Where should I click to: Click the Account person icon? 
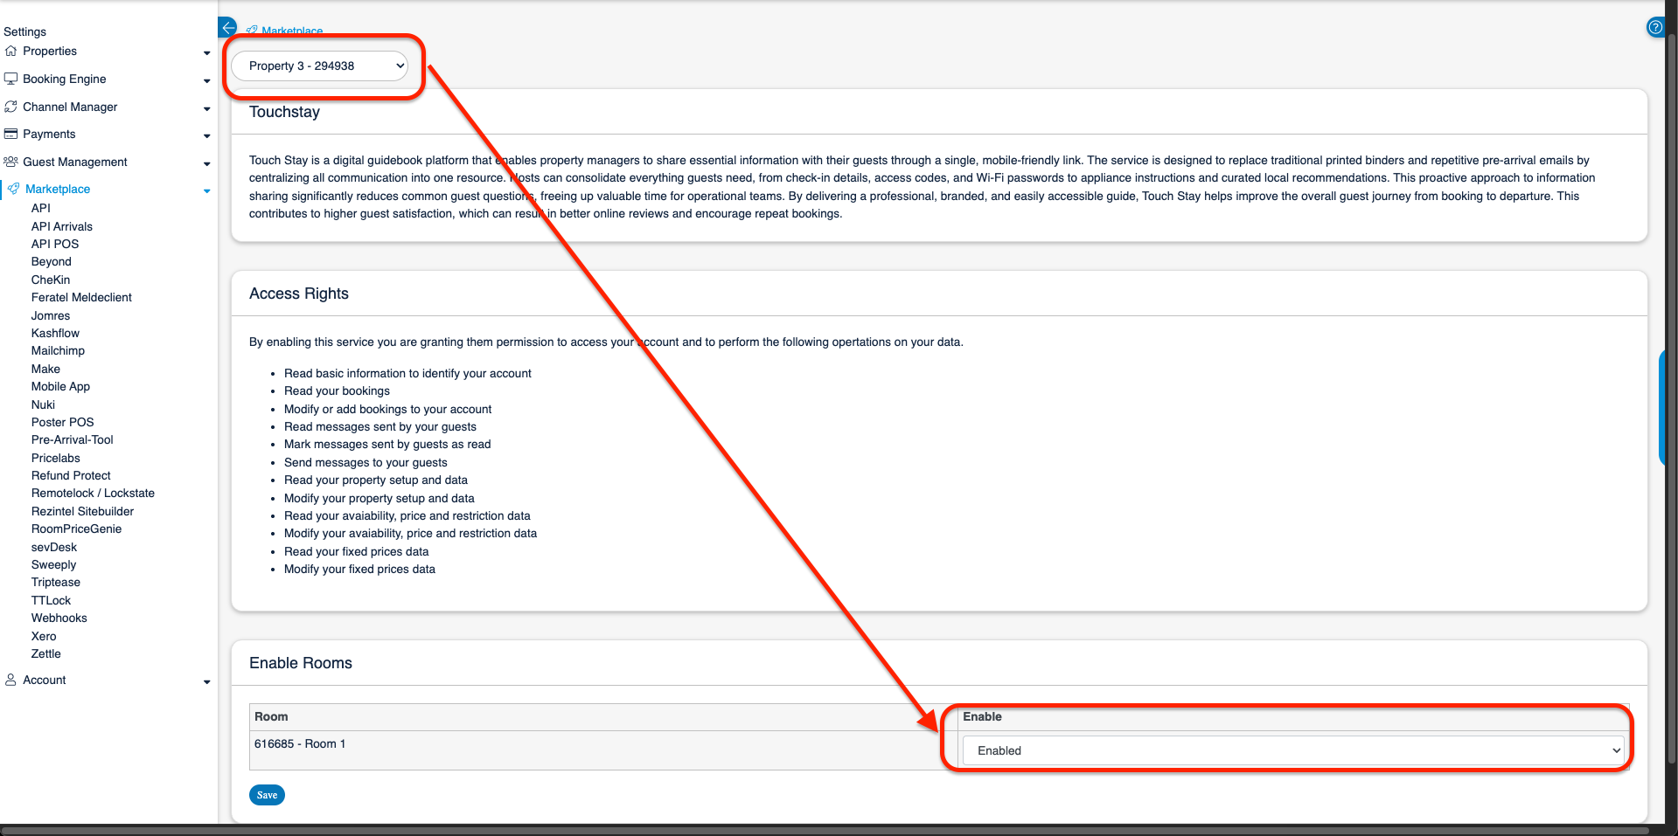[x=11, y=680]
